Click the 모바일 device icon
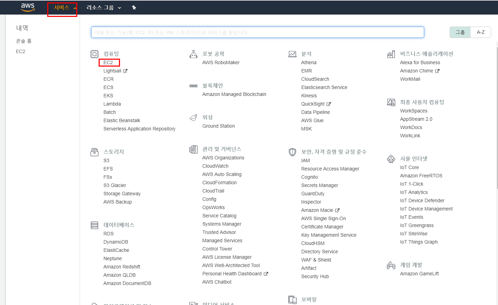Image resolution: width=498 pixels, height=305 pixels. click(292, 300)
